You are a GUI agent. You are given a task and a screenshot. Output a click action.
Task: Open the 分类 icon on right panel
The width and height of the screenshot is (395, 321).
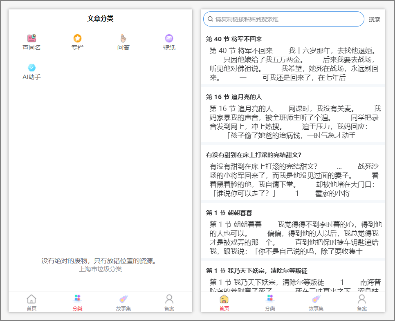(269, 302)
